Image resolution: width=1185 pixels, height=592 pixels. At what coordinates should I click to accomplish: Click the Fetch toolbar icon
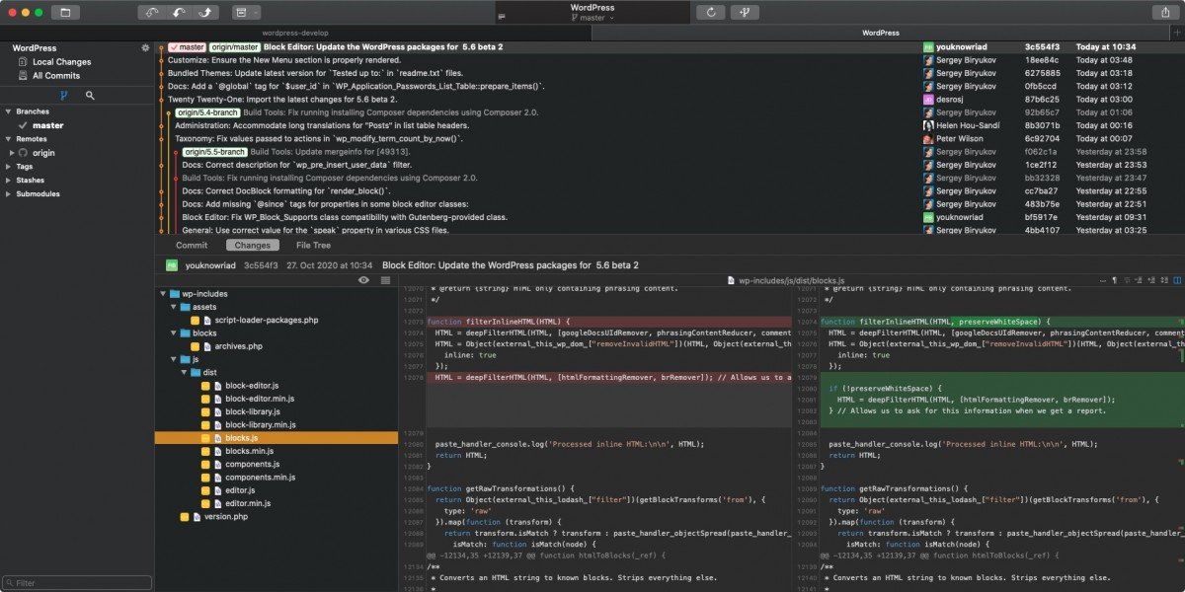pyautogui.click(x=151, y=13)
